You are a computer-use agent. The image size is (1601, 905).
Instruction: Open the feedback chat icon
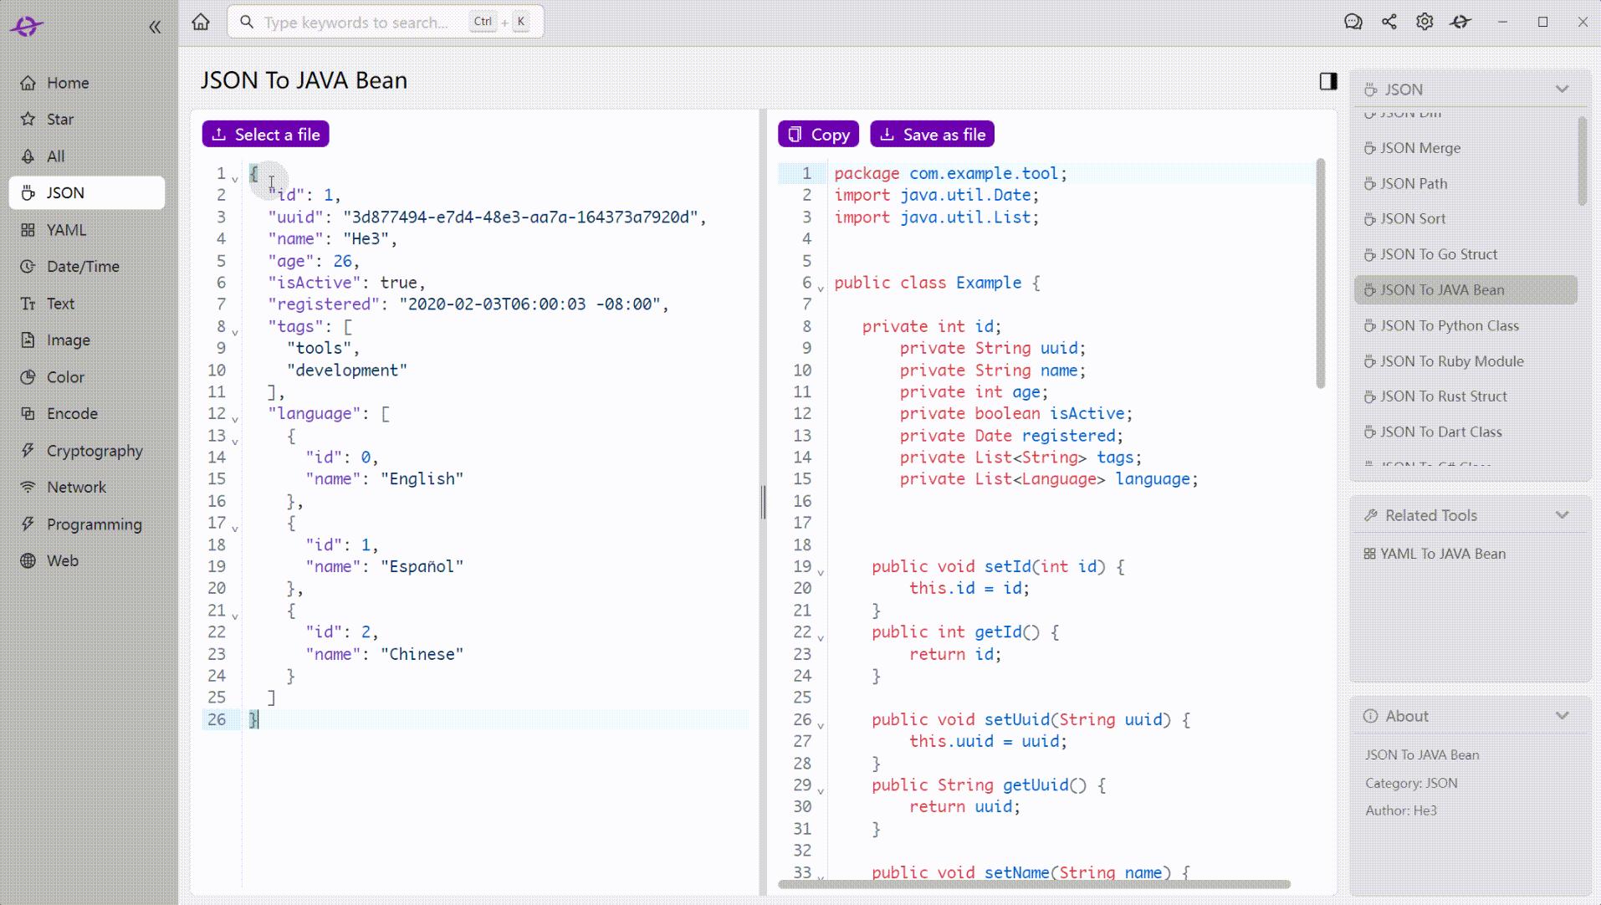tap(1353, 22)
